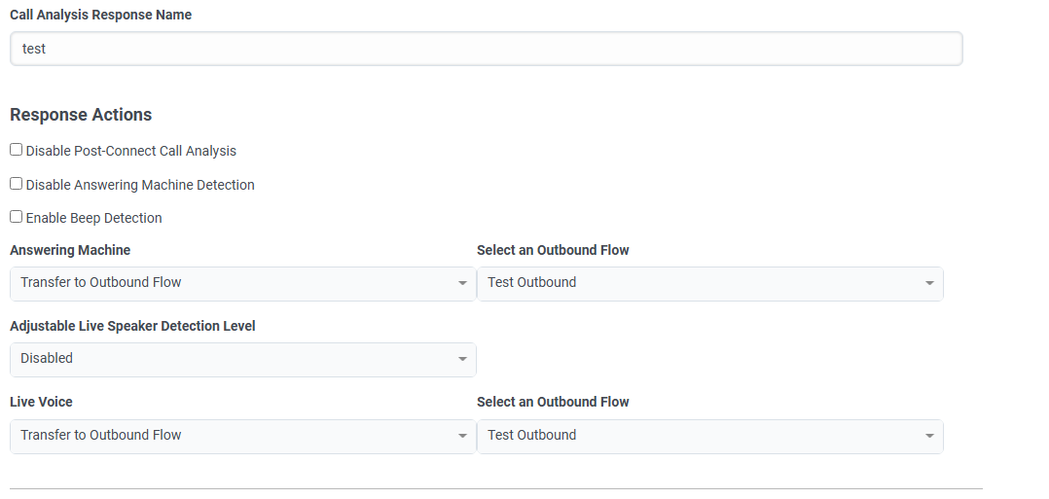Click the Call Analysis Response Name text field
The height and width of the screenshot is (499, 1049).
pyautogui.click(x=486, y=49)
